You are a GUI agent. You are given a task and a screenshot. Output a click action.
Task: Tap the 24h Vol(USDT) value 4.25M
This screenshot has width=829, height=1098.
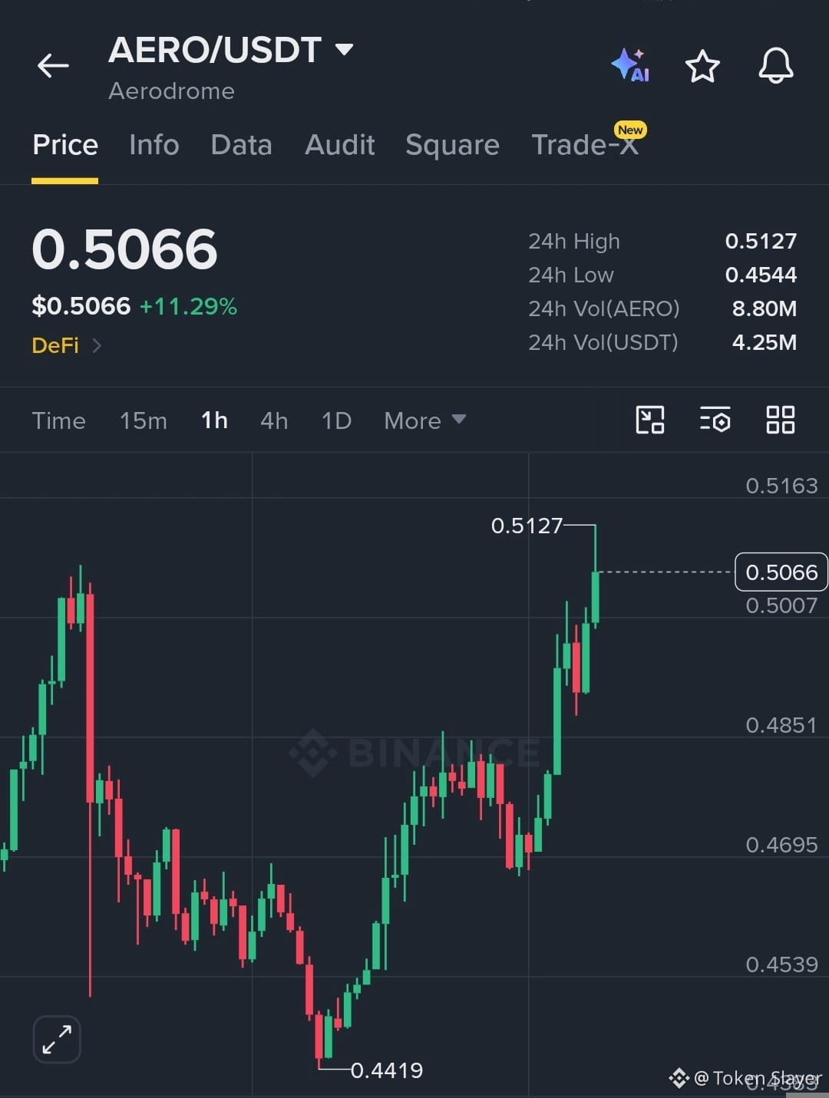click(764, 342)
